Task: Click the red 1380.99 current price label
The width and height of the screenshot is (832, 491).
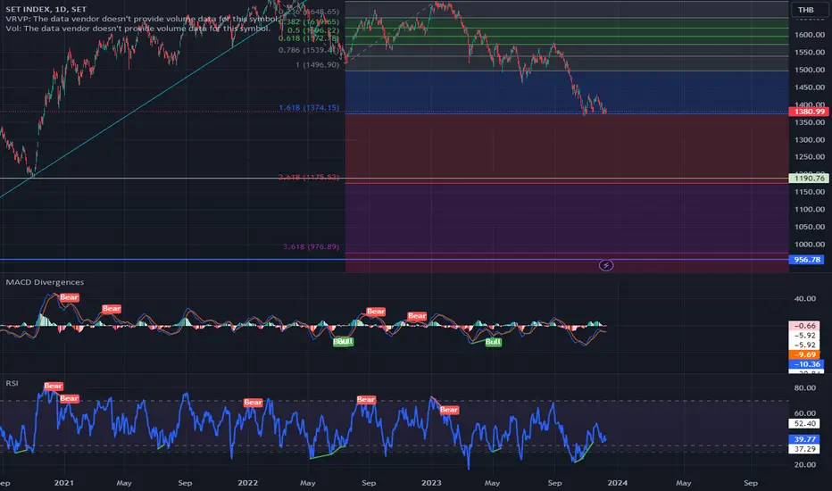Action: click(809, 112)
